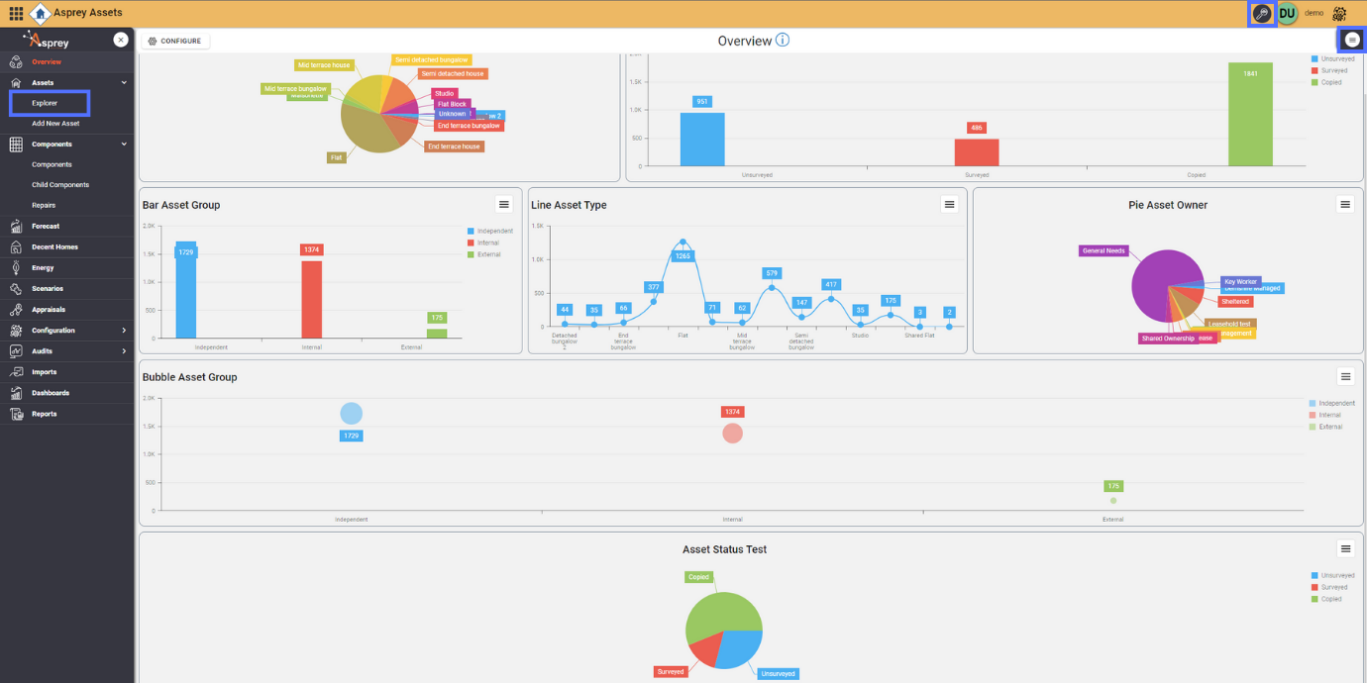Expand the Audits sidebar submenu
Viewport: 1367px width, 683px height.
pyautogui.click(x=124, y=351)
